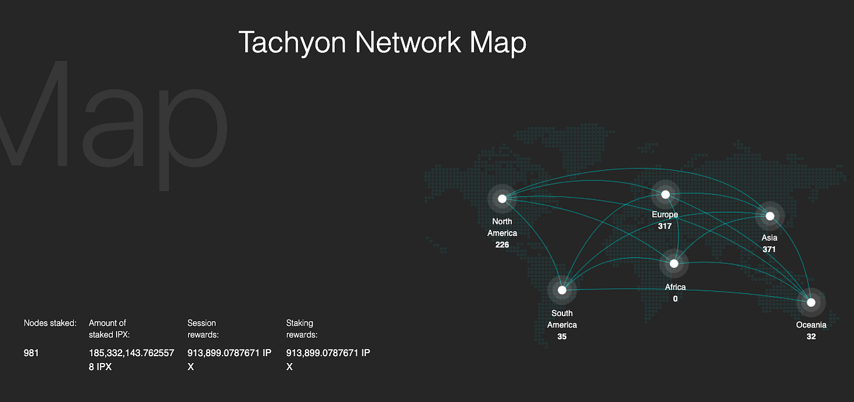This screenshot has height=402, width=854.
Task: Click Oceania node count 32
Action: coord(811,337)
